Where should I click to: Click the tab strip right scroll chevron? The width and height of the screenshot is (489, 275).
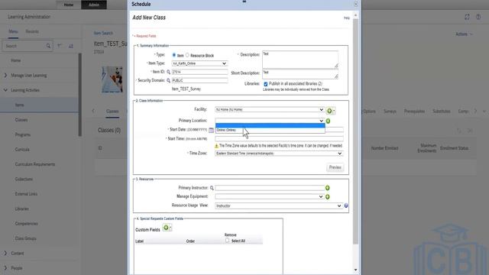(x=475, y=111)
